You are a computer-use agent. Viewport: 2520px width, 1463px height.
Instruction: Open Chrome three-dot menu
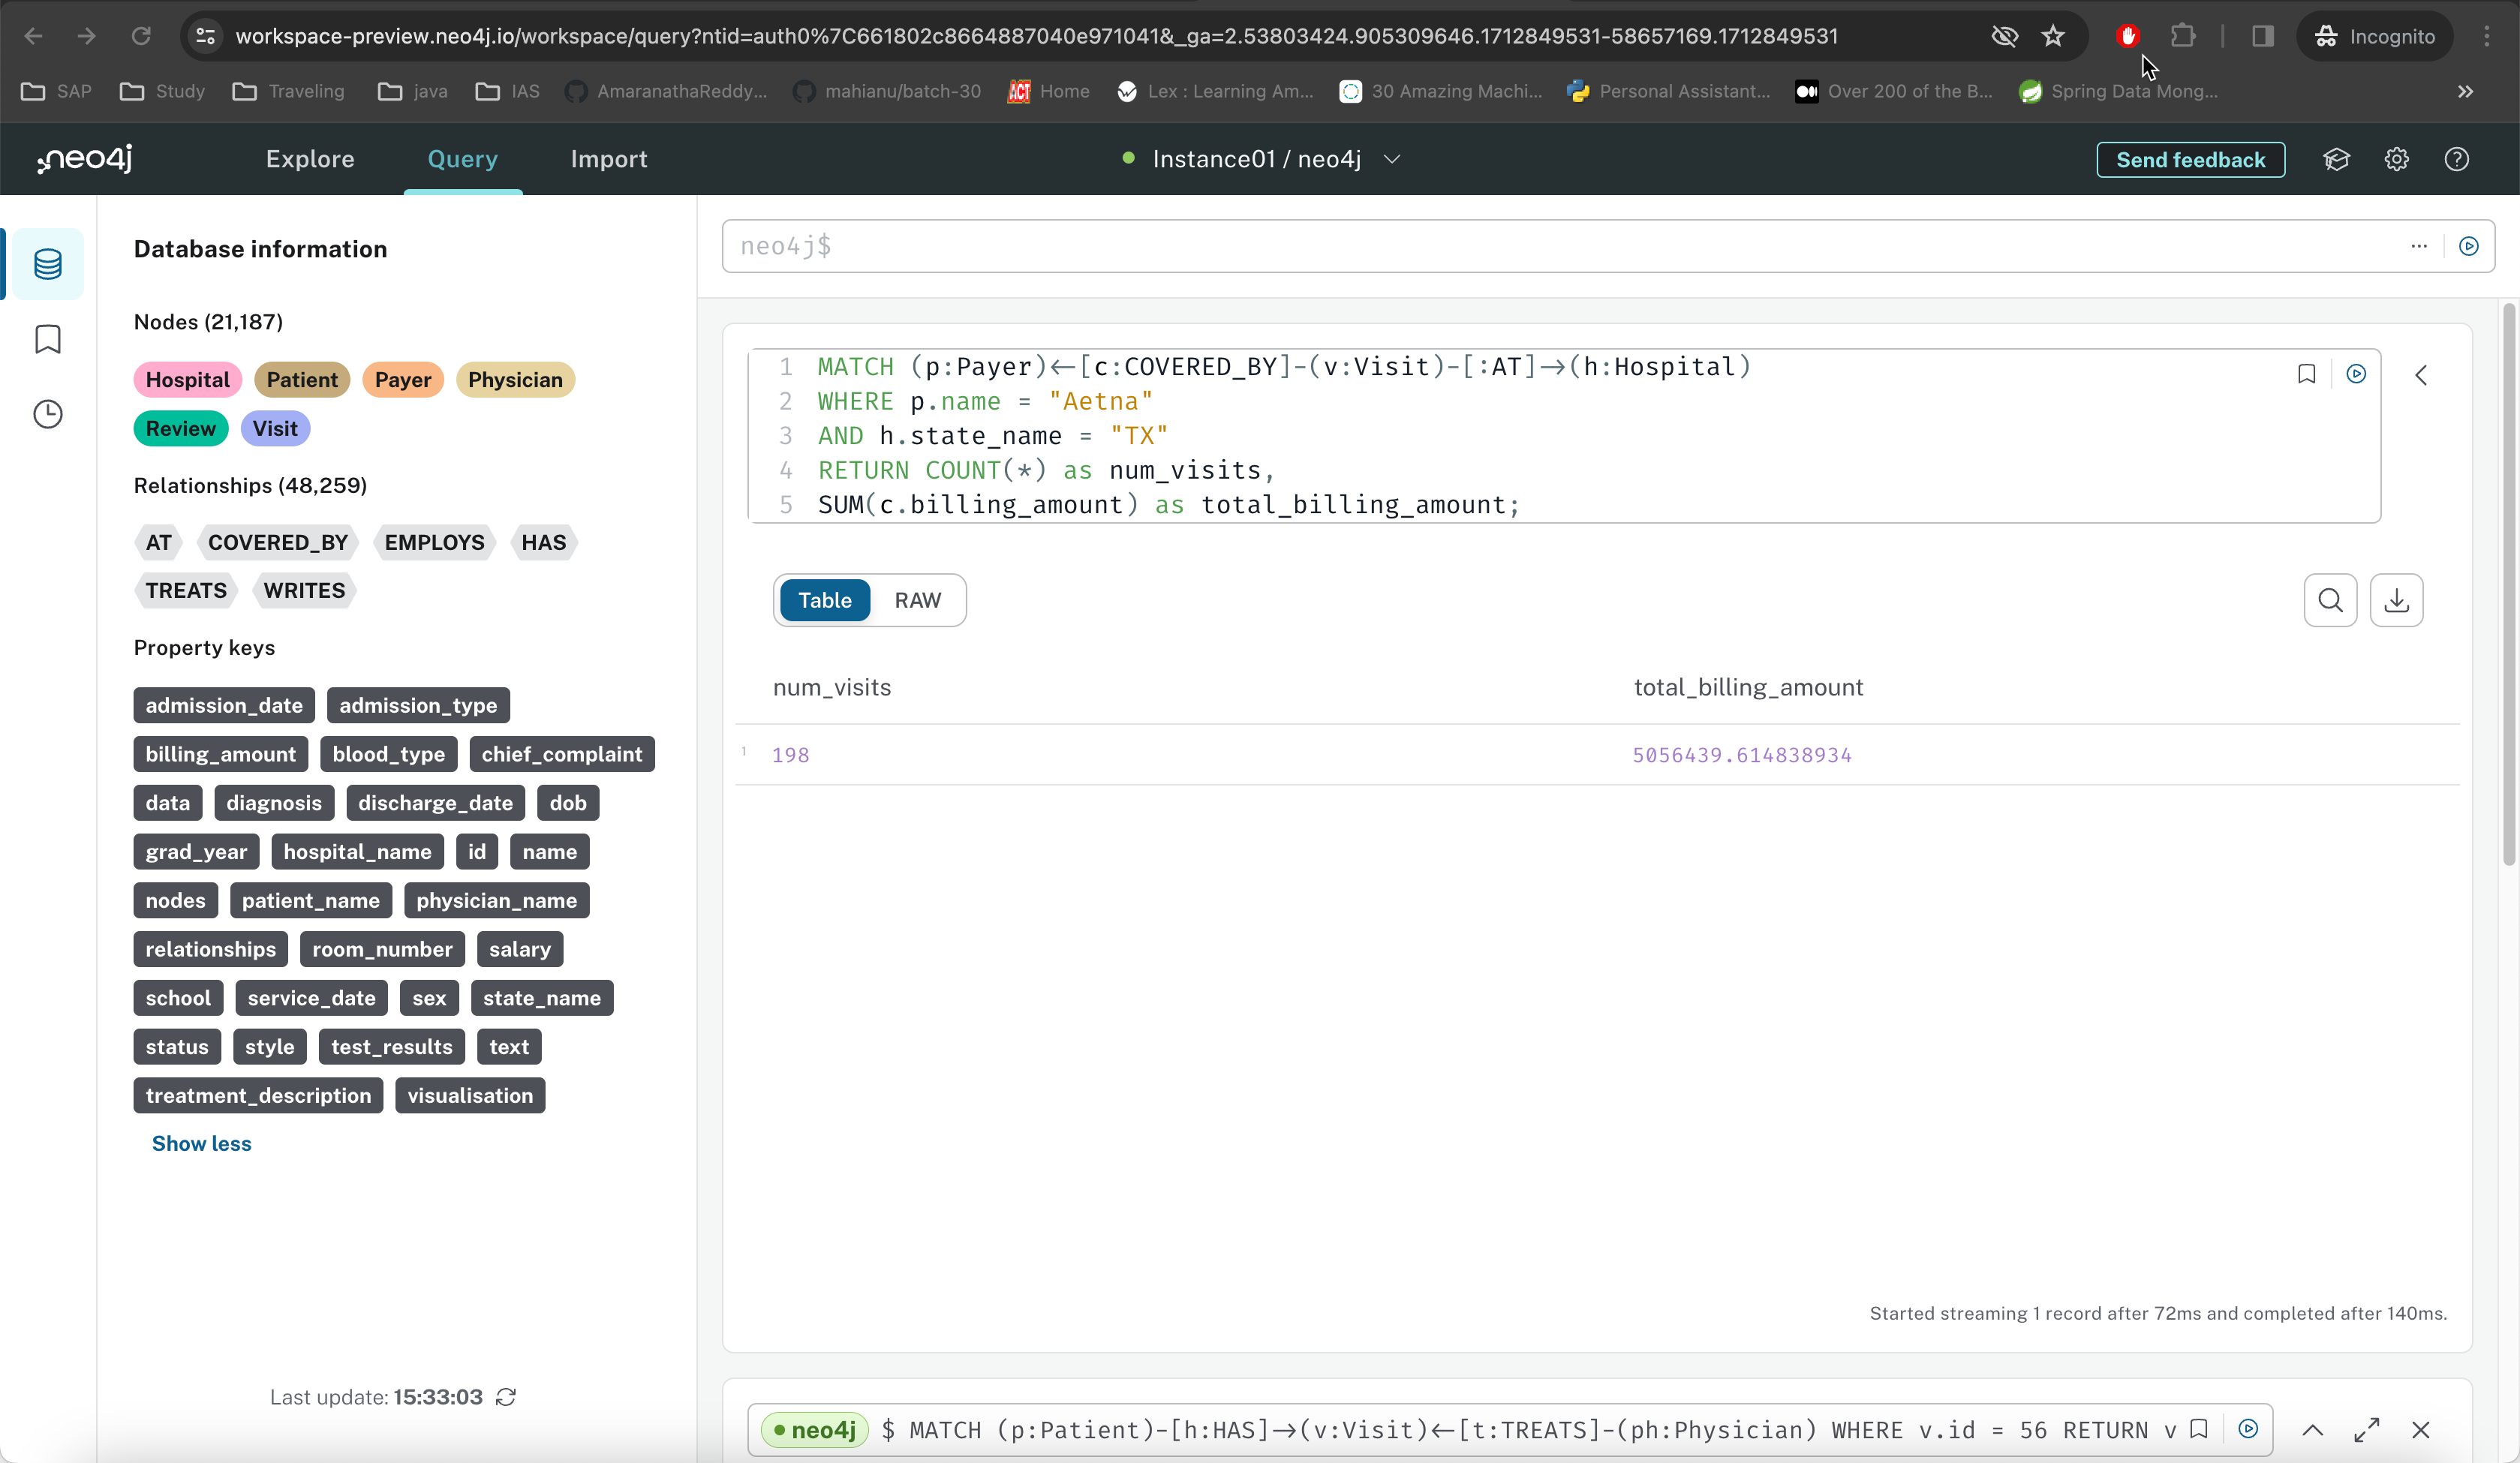coord(2486,36)
